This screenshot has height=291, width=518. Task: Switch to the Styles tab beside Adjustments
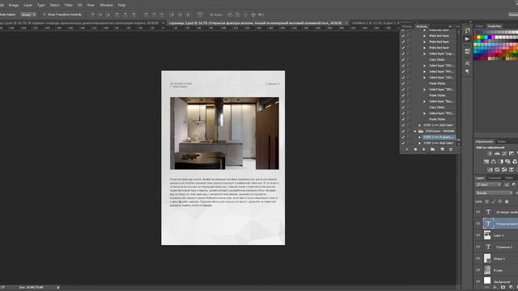(502, 141)
